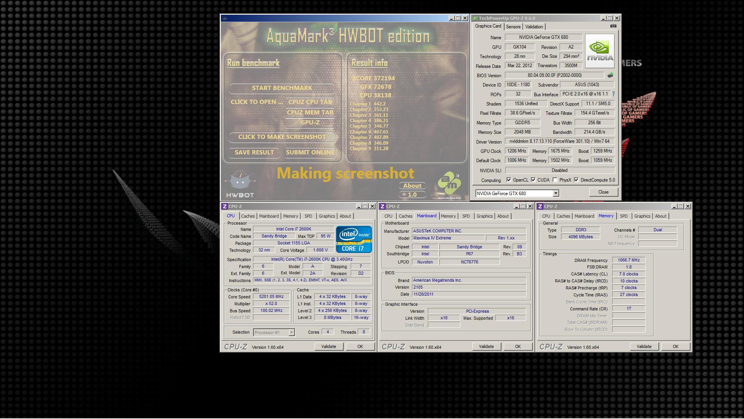
Task: Click the SAVE RESULT button
Action: coord(254,152)
